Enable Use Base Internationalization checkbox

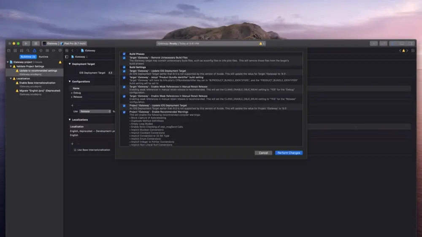pos(75,150)
